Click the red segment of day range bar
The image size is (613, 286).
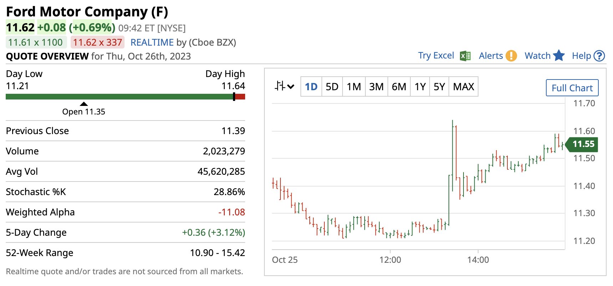pos(240,97)
